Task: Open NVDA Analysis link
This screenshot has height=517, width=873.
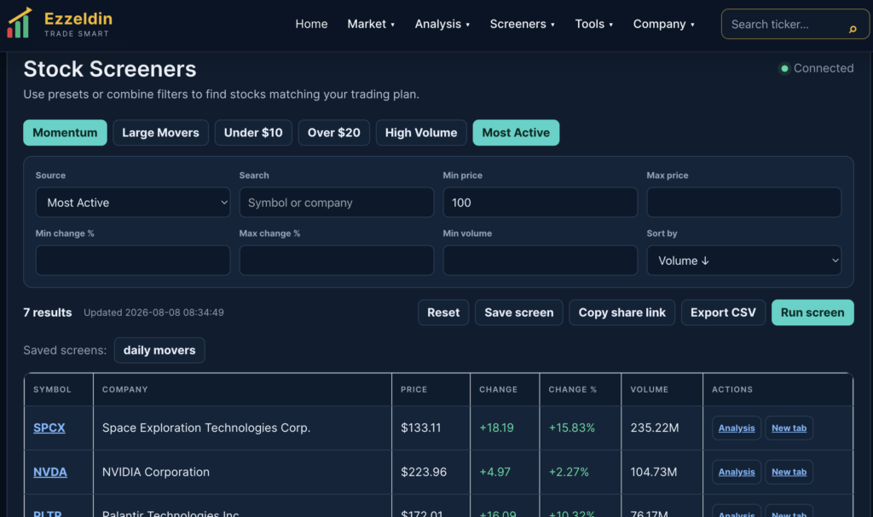Action: click(x=736, y=472)
